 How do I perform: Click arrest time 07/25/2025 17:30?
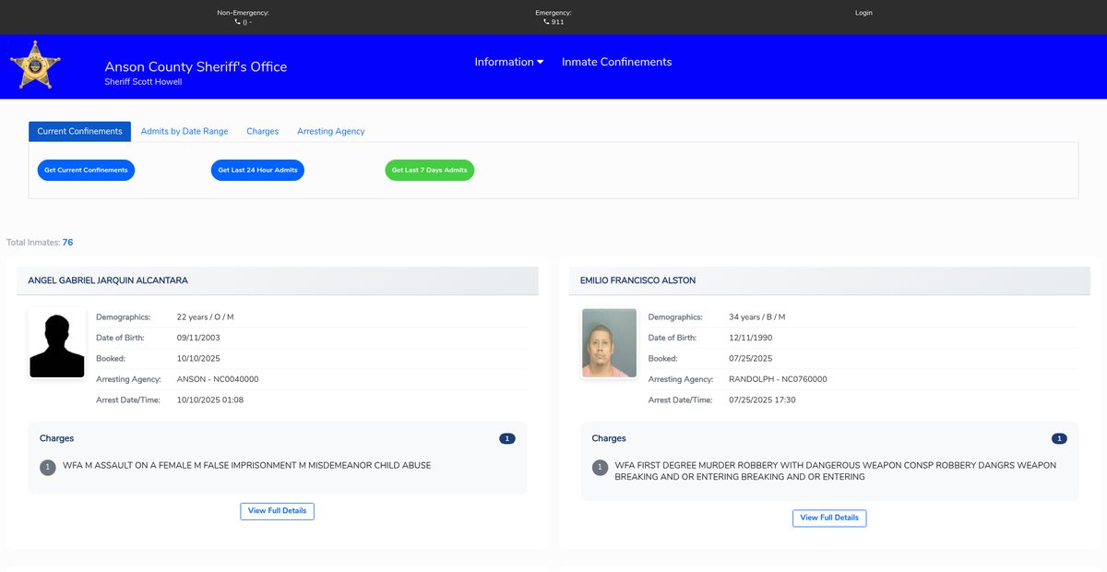tap(762, 400)
